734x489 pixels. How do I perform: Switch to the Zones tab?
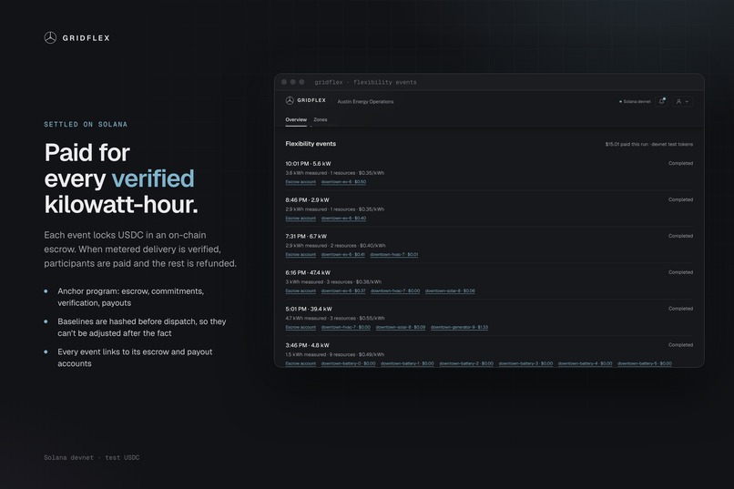click(x=321, y=120)
